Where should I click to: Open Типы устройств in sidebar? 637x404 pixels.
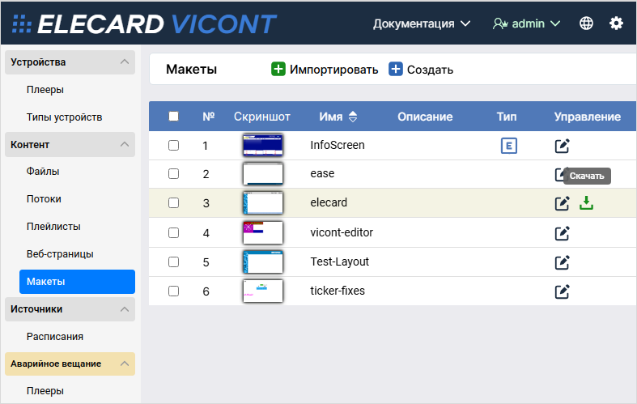[64, 117]
